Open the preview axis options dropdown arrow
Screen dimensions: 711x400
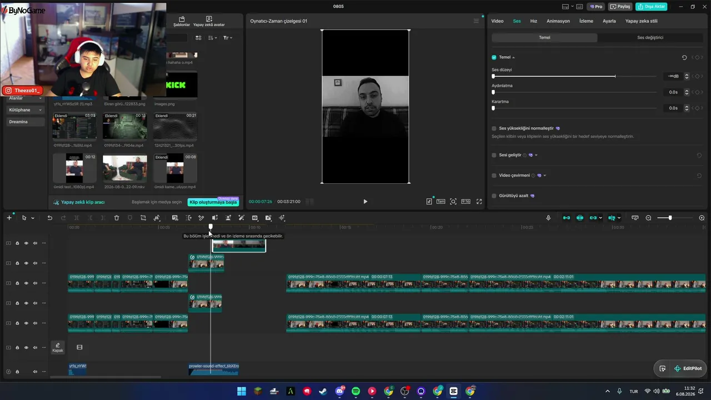tap(619, 218)
